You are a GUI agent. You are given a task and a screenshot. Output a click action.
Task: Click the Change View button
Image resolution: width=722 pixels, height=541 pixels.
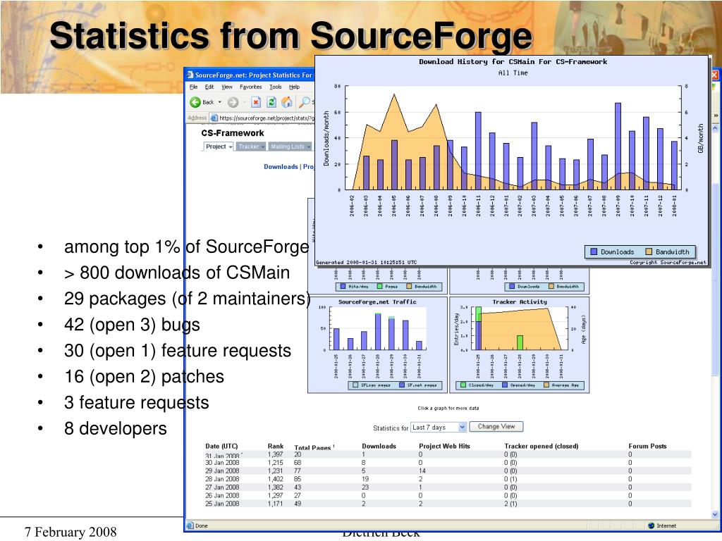496,427
